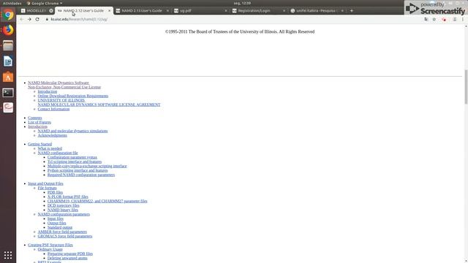Launch Google Chrome from the dock
The height and width of the screenshot is (263, 468).
pyautogui.click(x=8, y=15)
